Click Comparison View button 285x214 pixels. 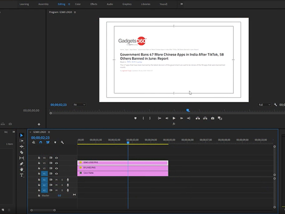[220, 118]
